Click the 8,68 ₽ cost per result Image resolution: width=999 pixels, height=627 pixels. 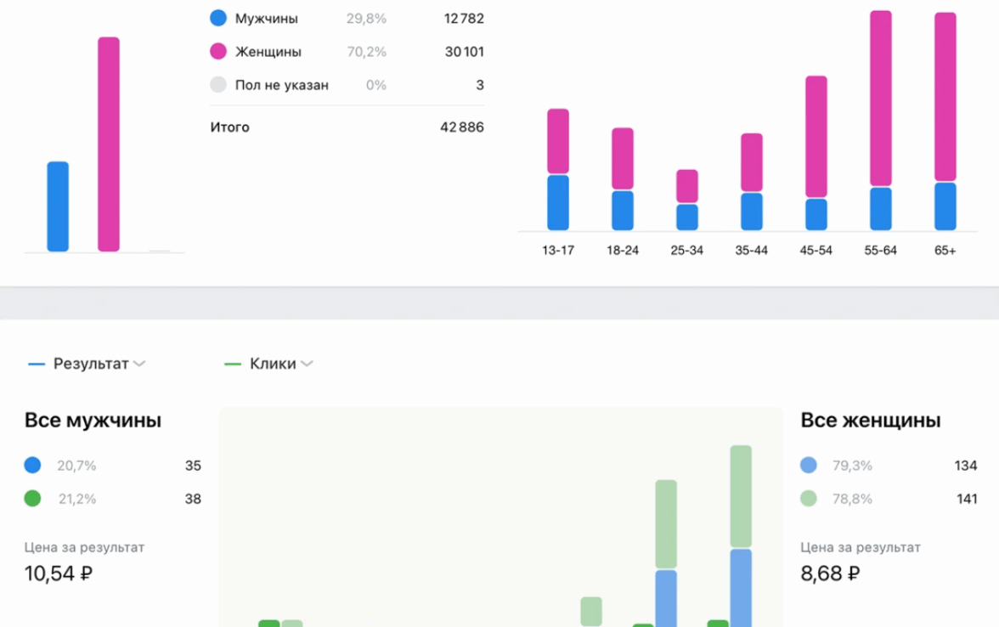click(x=830, y=573)
